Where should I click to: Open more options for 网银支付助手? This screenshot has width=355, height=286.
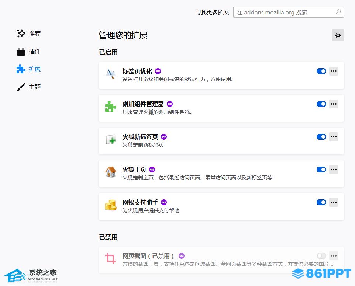point(334,202)
